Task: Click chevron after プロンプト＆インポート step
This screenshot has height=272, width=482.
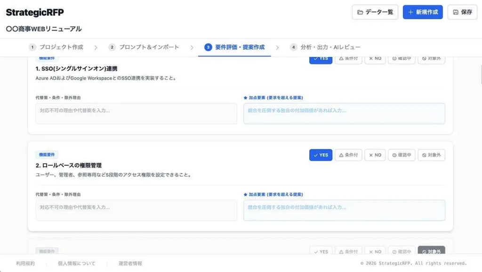Action: (x=192, y=47)
